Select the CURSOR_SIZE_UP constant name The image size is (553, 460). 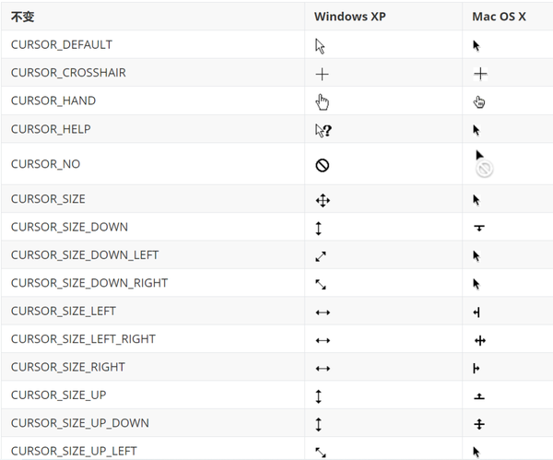[59, 395]
